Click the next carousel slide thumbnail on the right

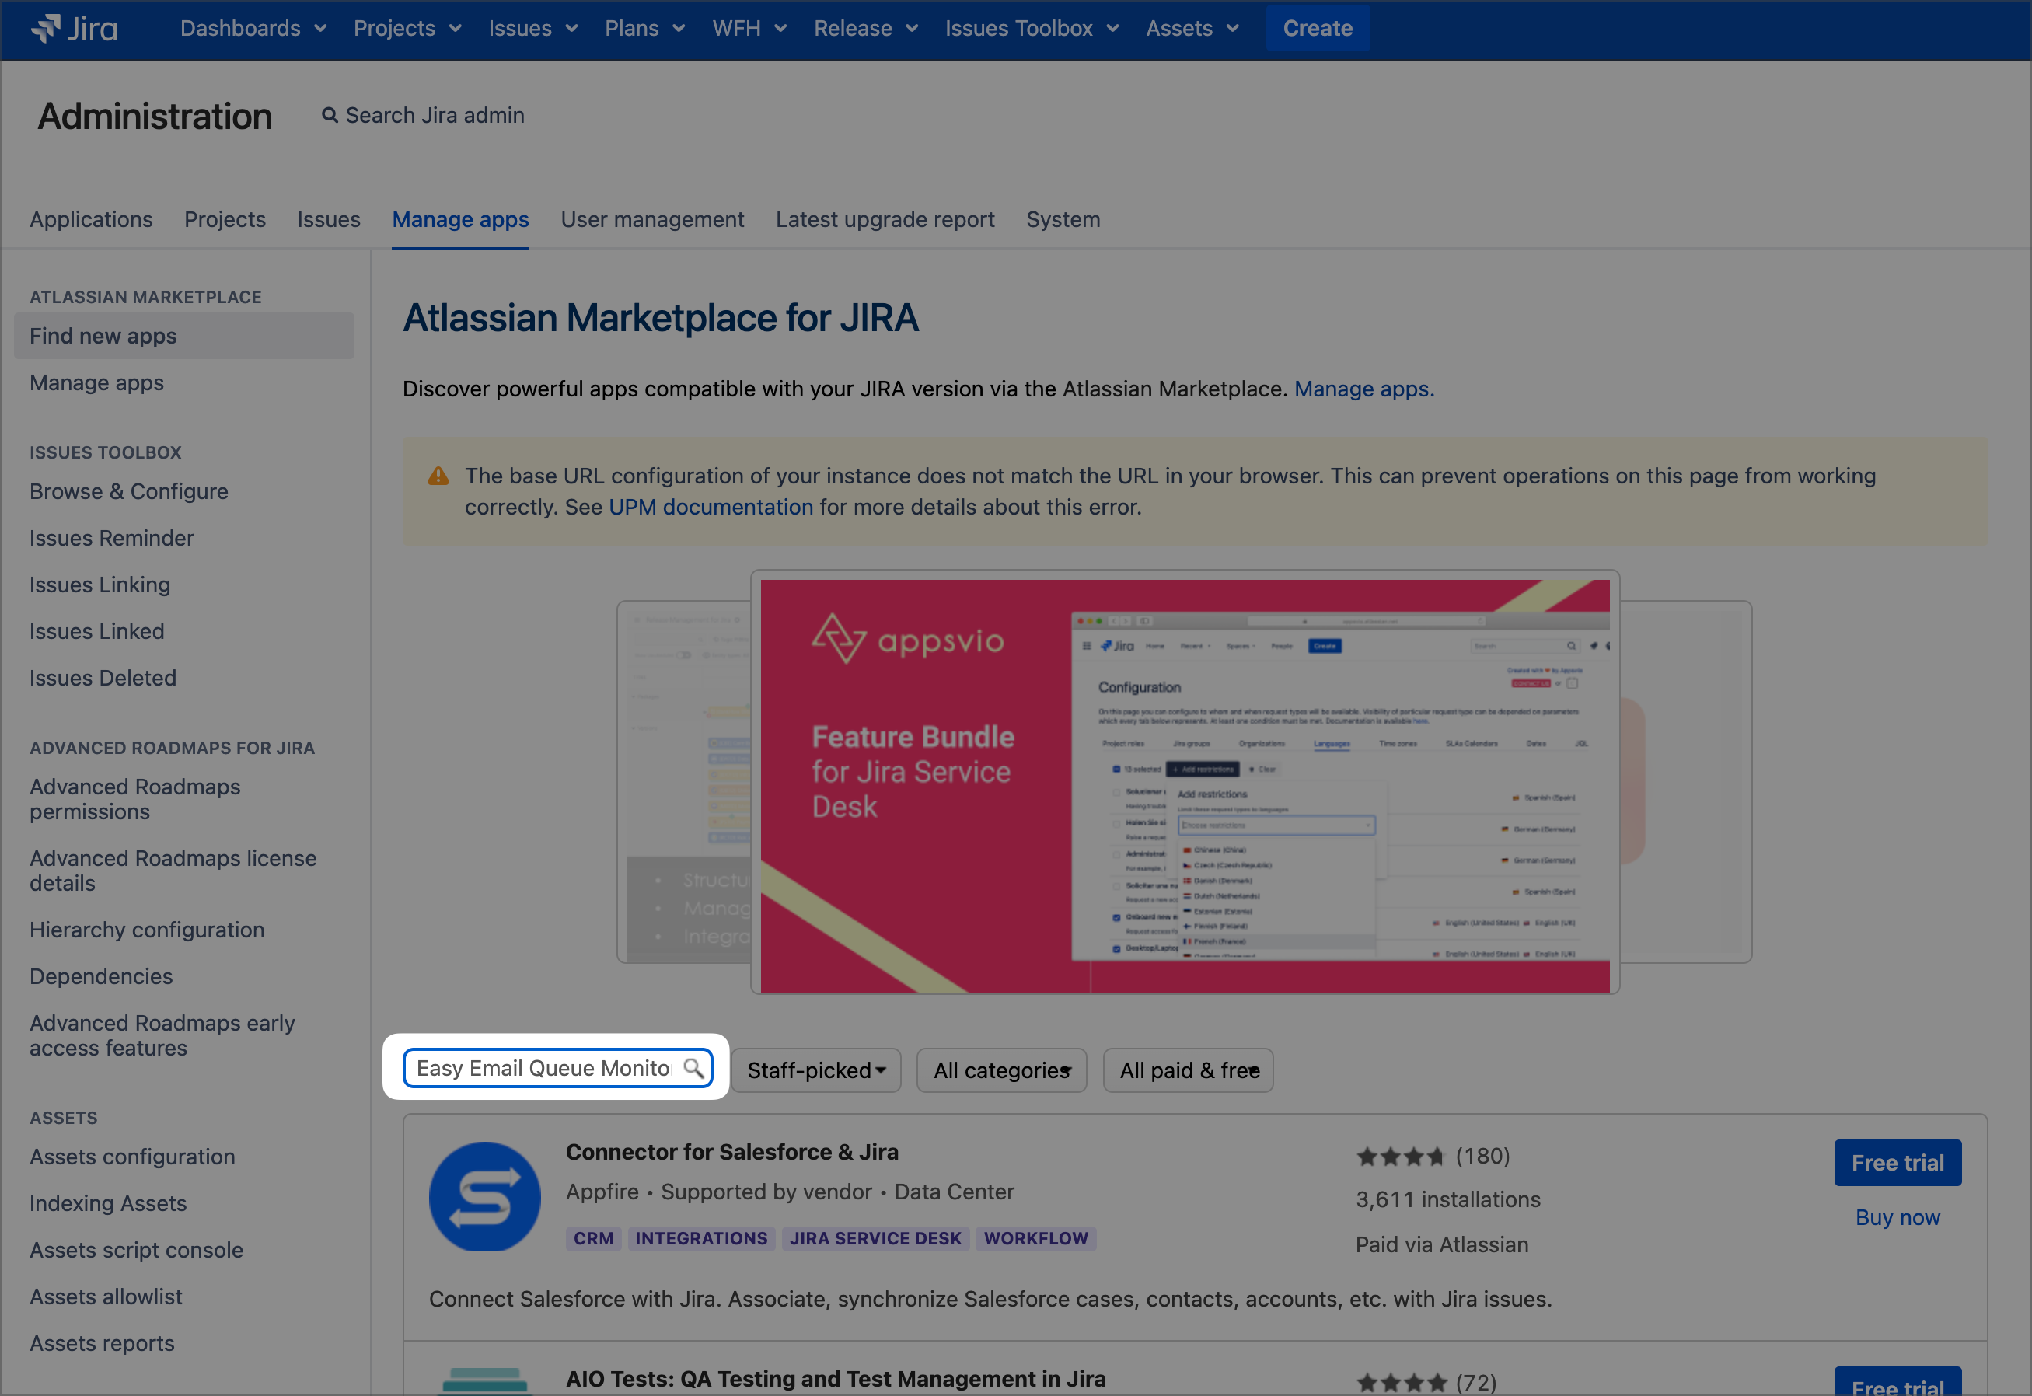pyautogui.click(x=1685, y=781)
